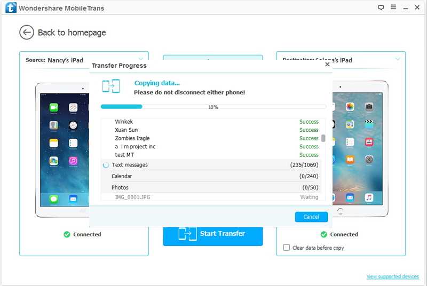Click pink Music app icon on source iPad

click(73, 161)
